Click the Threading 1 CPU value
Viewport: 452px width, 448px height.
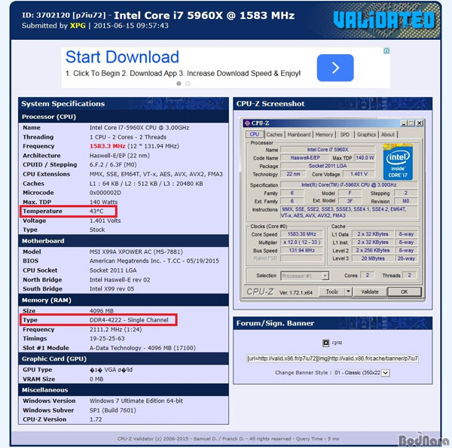click(x=128, y=137)
